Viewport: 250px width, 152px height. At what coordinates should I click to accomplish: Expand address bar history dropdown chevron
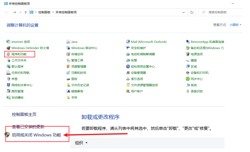click(184, 12)
